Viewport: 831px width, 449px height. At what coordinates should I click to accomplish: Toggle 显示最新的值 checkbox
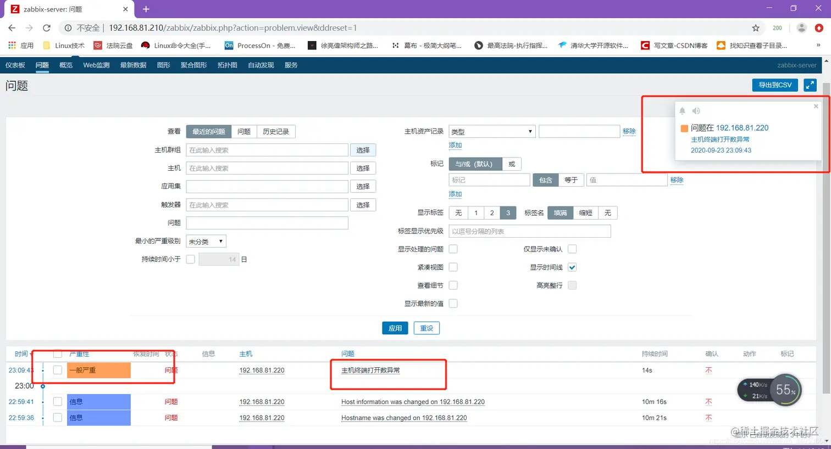click(453, 304)
